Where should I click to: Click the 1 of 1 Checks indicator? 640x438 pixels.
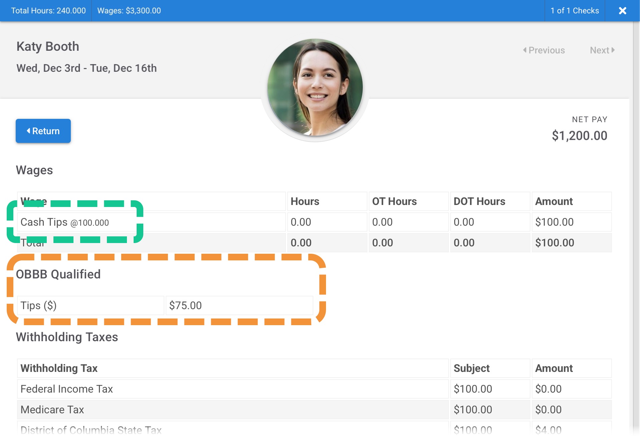point(575,11)
